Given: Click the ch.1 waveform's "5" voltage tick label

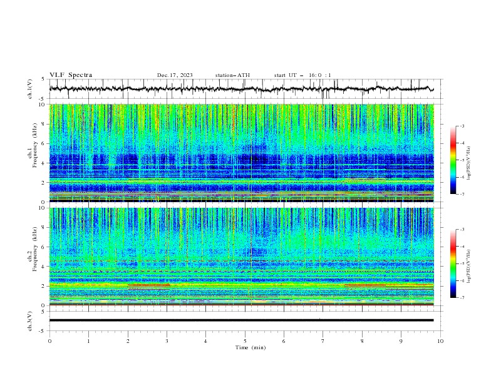Looking at the screenshot, I should click(43, 79).
